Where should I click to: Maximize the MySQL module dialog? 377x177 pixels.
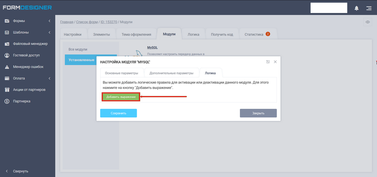click(x=268, y=62)
